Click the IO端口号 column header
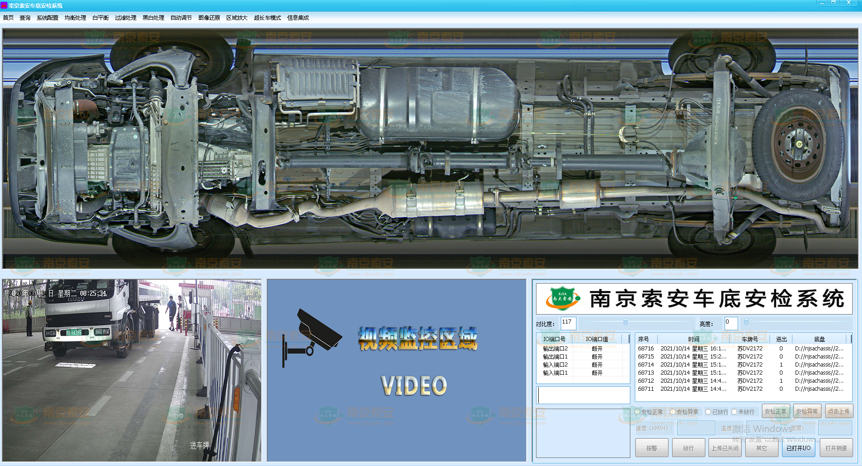The width and height of the screenshot is (862, 466). coord(555,339)
